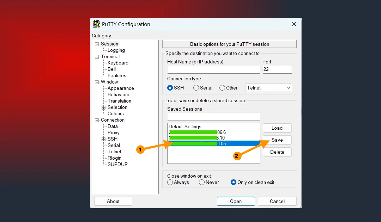Image resolution: width=381 pixels, height=222 pixels.
Task: Click the Load button
Action: point(277,128)
